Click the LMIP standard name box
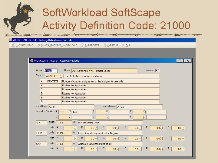 coord(41,133)
